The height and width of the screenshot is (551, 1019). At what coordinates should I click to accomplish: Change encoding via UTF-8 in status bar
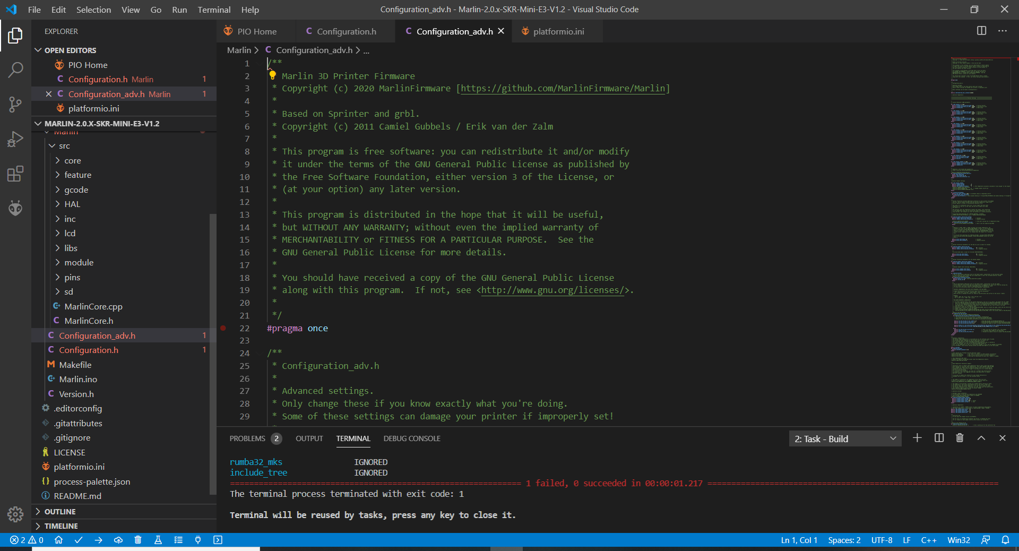tap(882, 540)
